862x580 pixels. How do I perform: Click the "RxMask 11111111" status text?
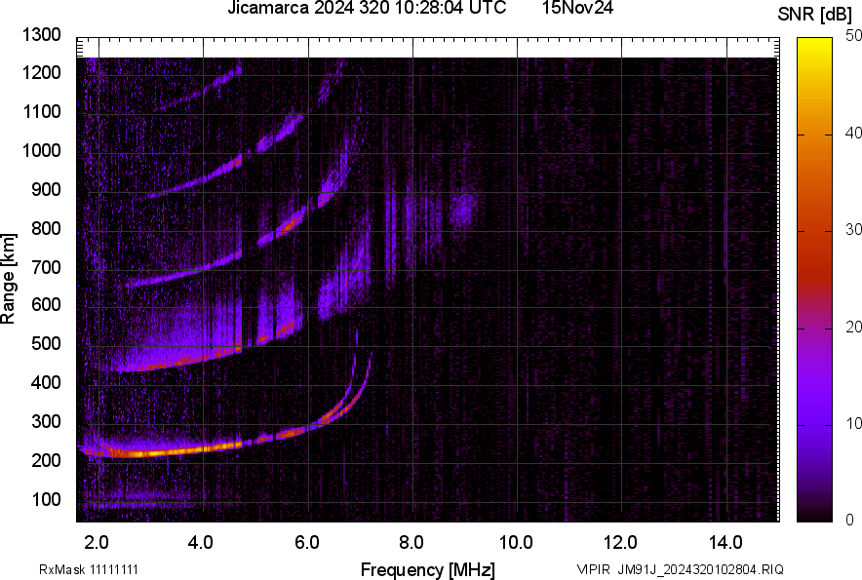click(88, 566)
